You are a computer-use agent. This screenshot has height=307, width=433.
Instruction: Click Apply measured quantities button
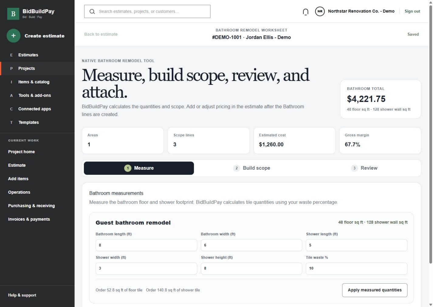[x=375, y=290]
